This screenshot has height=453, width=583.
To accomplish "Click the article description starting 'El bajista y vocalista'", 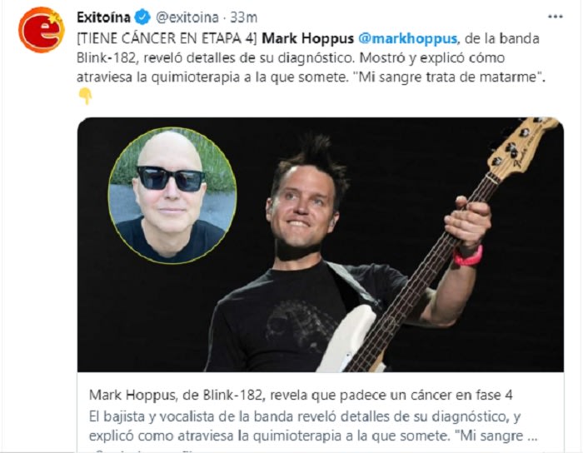I will coord(313,426).
